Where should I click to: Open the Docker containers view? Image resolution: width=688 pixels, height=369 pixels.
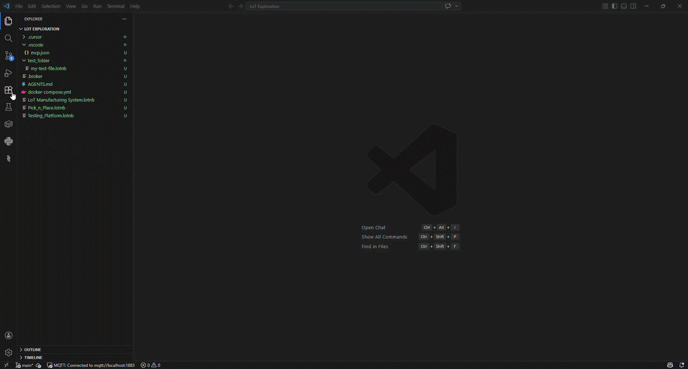(x=8, y=124)
